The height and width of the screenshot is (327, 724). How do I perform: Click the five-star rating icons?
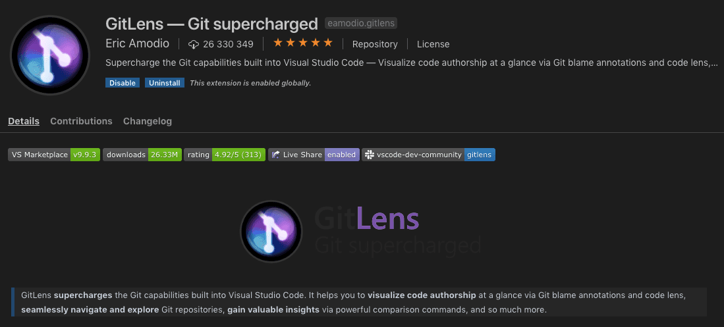(303, 43)
